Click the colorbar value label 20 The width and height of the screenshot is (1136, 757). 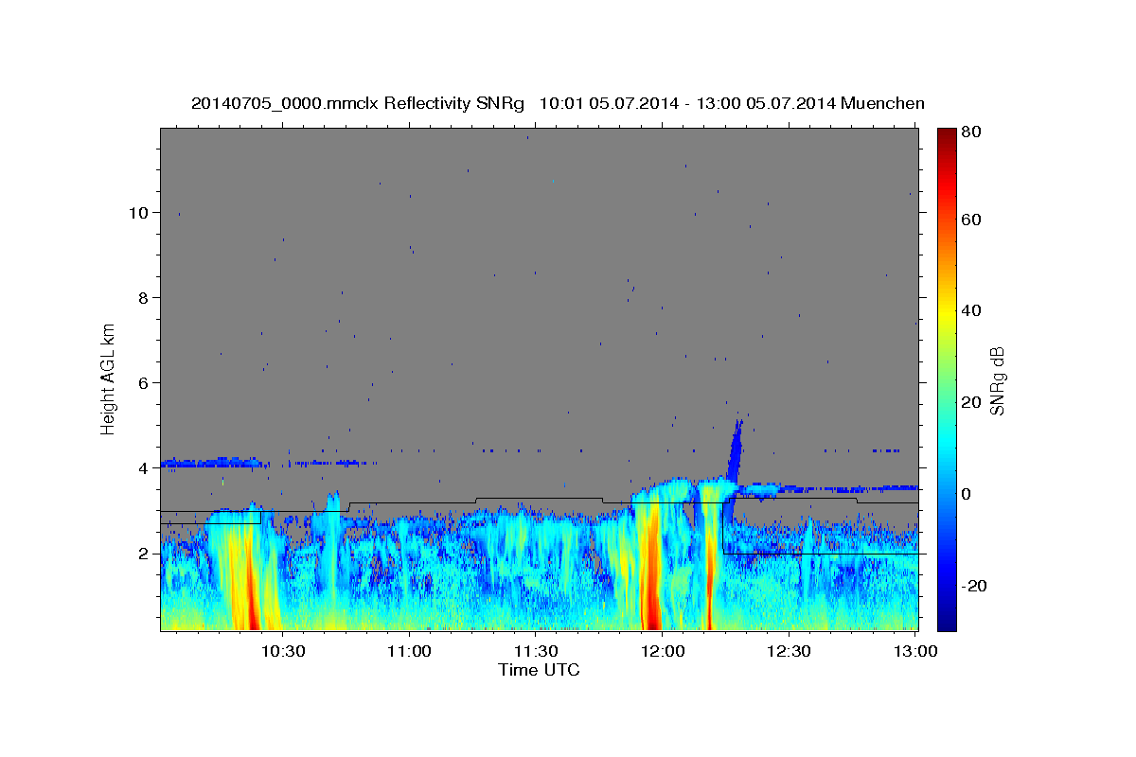[972, 402]
